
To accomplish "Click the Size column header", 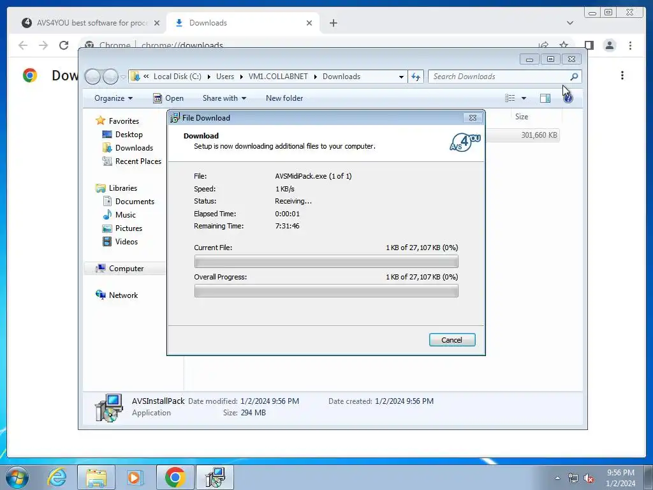I will [522, 117].
